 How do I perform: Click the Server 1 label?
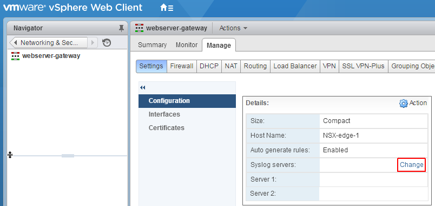pyautogui.click(x=263, y=179)
